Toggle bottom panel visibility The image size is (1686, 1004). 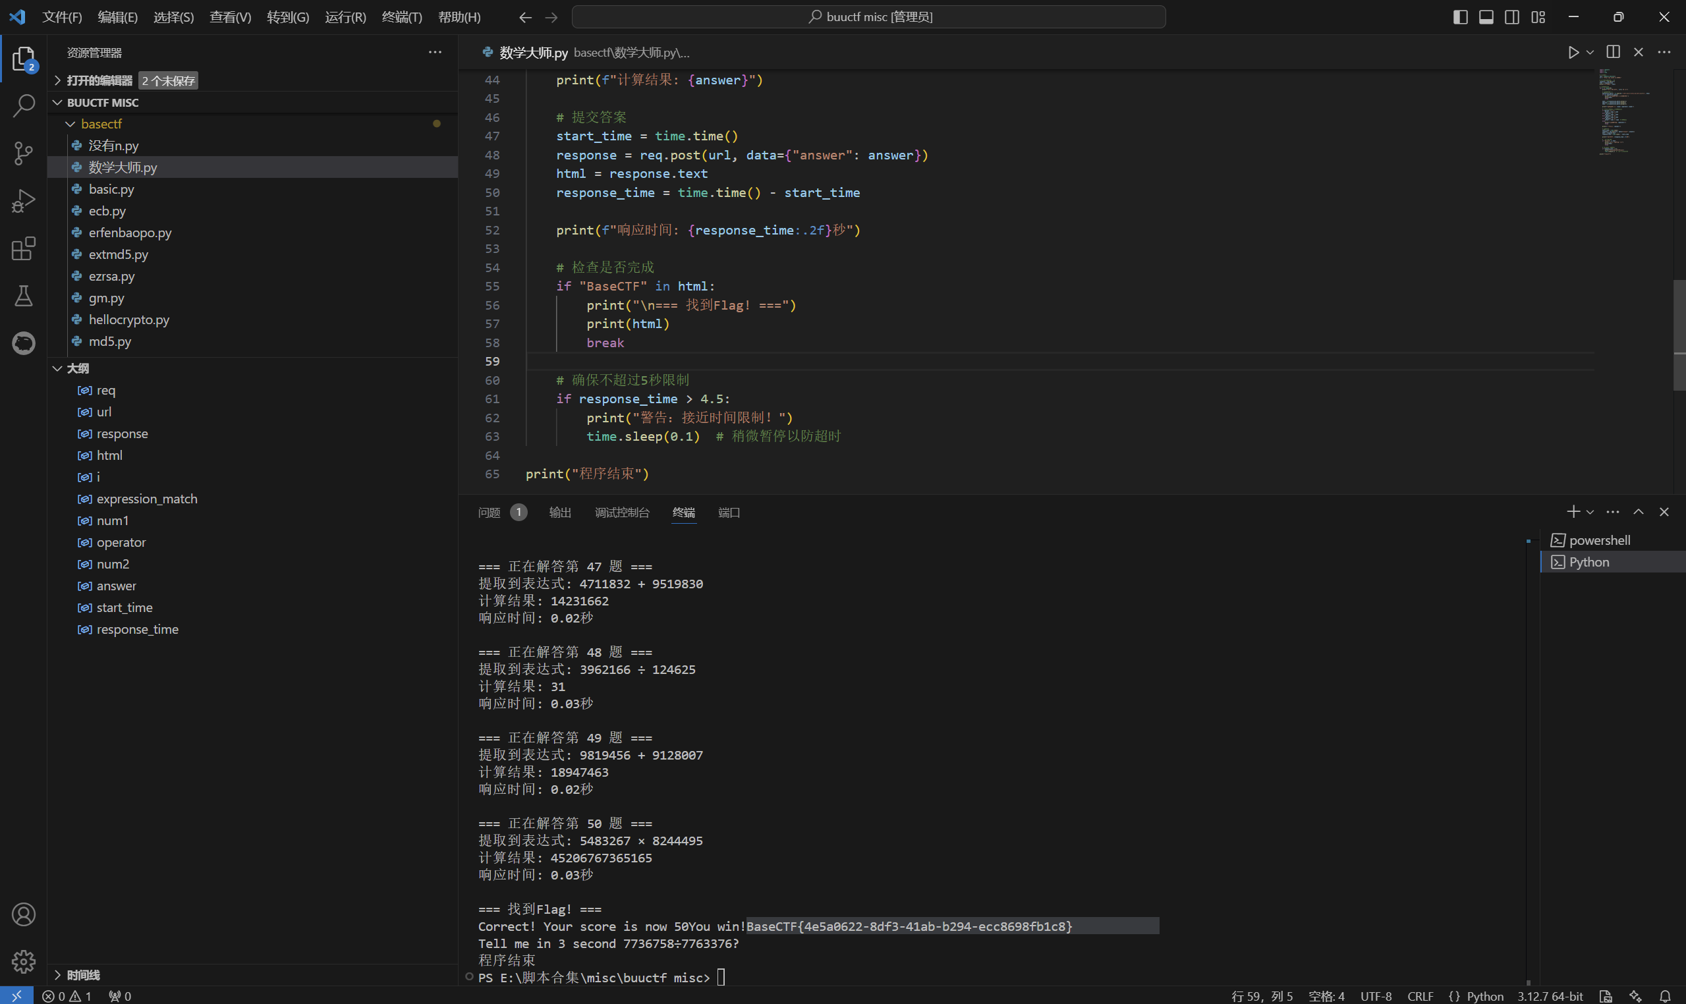(x=1486, y=17)
